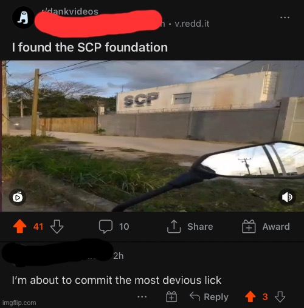Open the comment's three-dot options menu
The image size is (304, 308).
point(142,297)
